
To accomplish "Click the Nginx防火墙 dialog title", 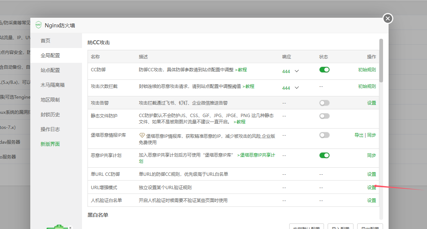I will tap(60, 25).
